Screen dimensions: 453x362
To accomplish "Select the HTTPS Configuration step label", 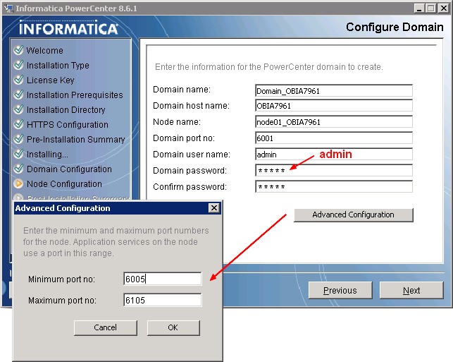I will tap(68, 124).
